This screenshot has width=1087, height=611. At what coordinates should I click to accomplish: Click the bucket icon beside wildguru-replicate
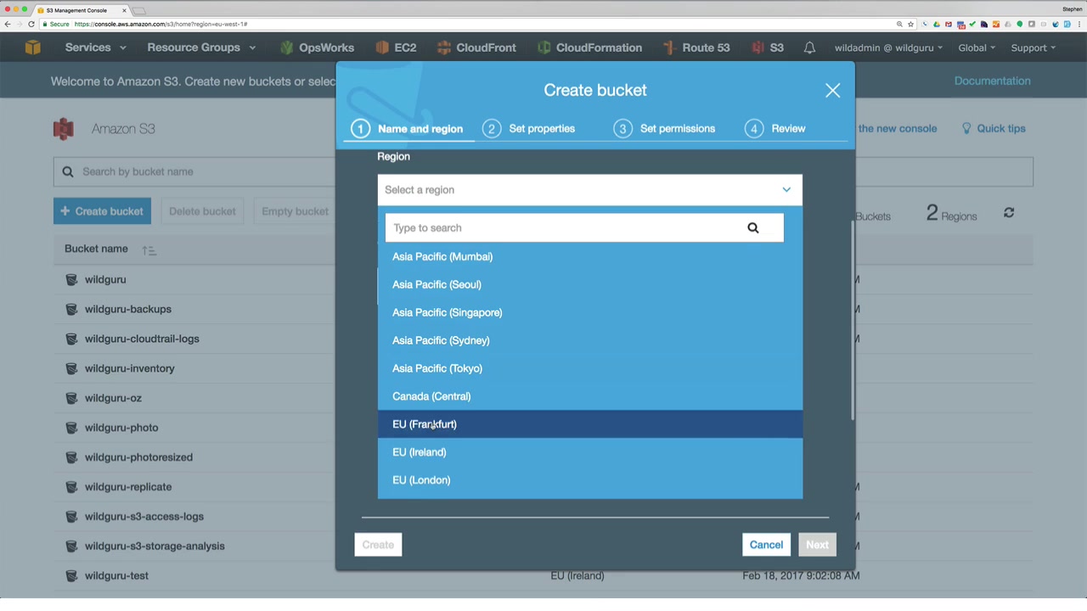[71, 487]
